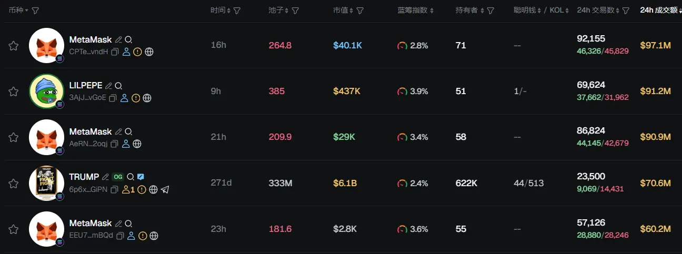Click the 聪明钱 column header
Viewport: 682px width, 254px height.
pyautogui.click(x=525, y=11)
